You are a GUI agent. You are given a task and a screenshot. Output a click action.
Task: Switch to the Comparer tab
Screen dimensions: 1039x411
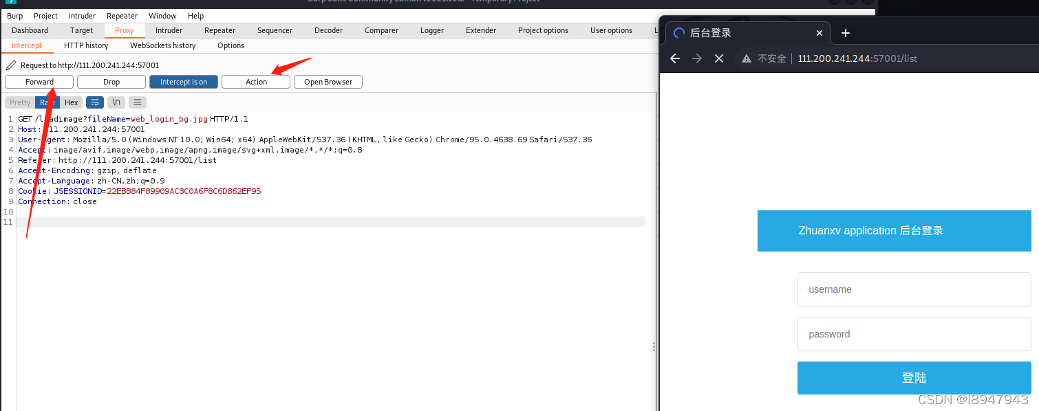point(382,30)
